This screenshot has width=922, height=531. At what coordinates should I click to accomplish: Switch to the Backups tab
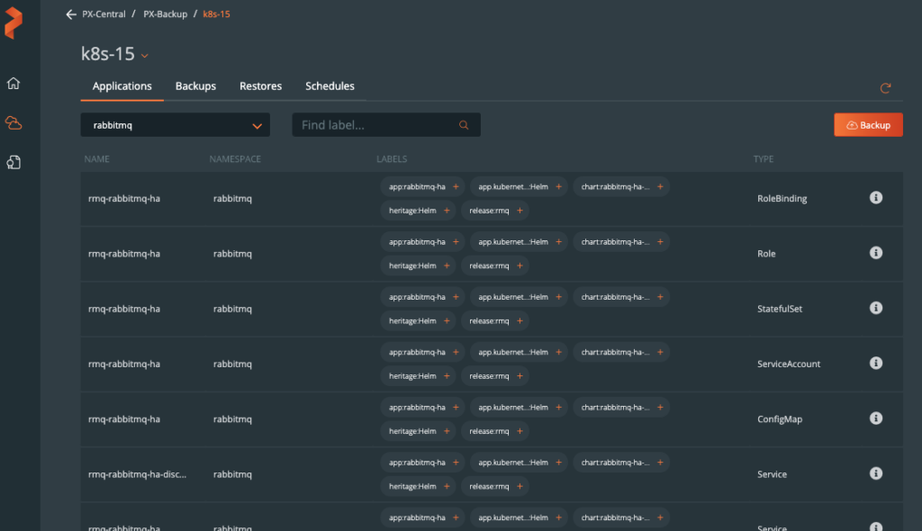[195, 86]
